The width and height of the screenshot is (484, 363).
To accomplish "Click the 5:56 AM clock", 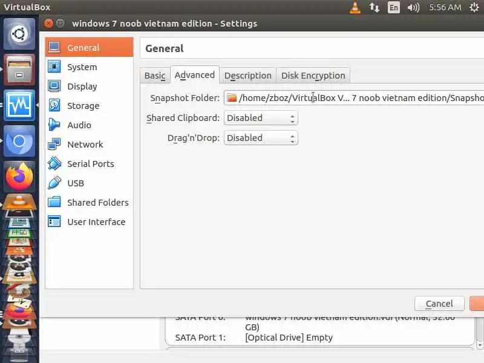I will click(445, 7).
